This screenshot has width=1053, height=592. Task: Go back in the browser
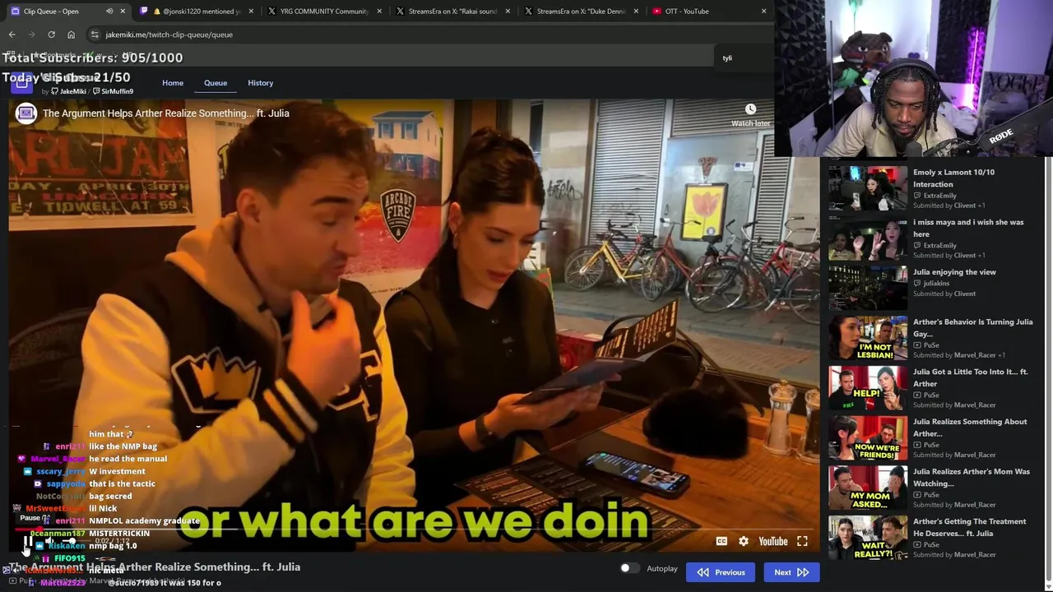tap(12, 35)
